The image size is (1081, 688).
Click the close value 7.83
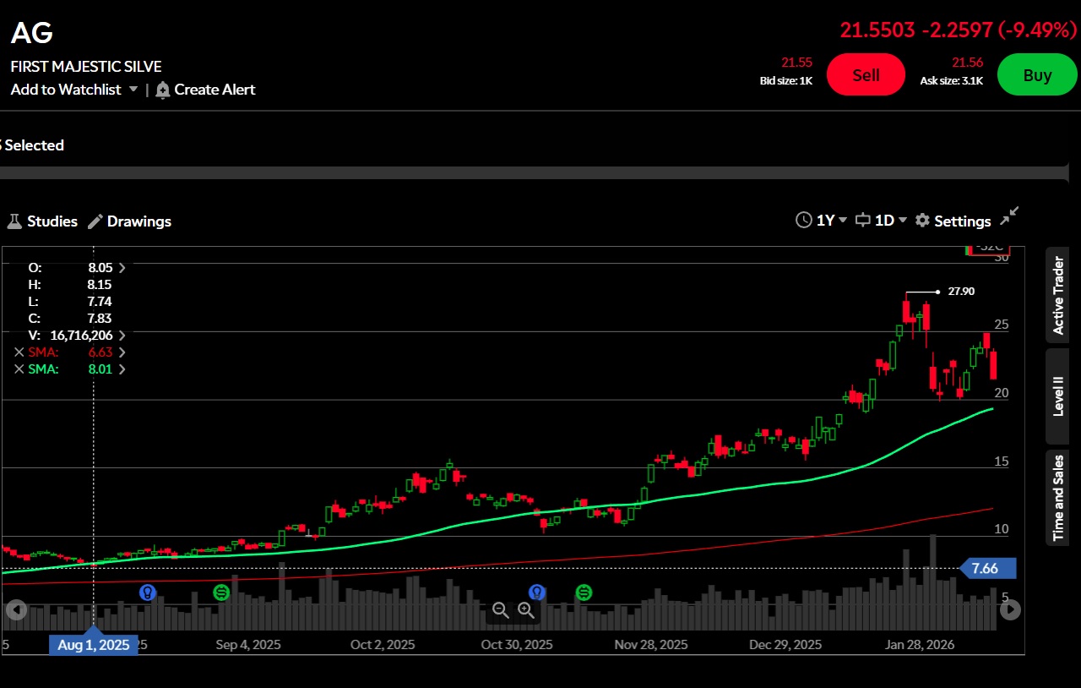[x=100, y=319]
